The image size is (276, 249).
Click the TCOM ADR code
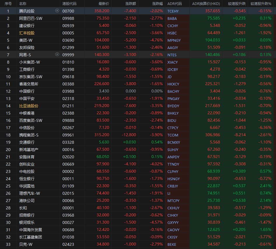(x=173, y=135)
